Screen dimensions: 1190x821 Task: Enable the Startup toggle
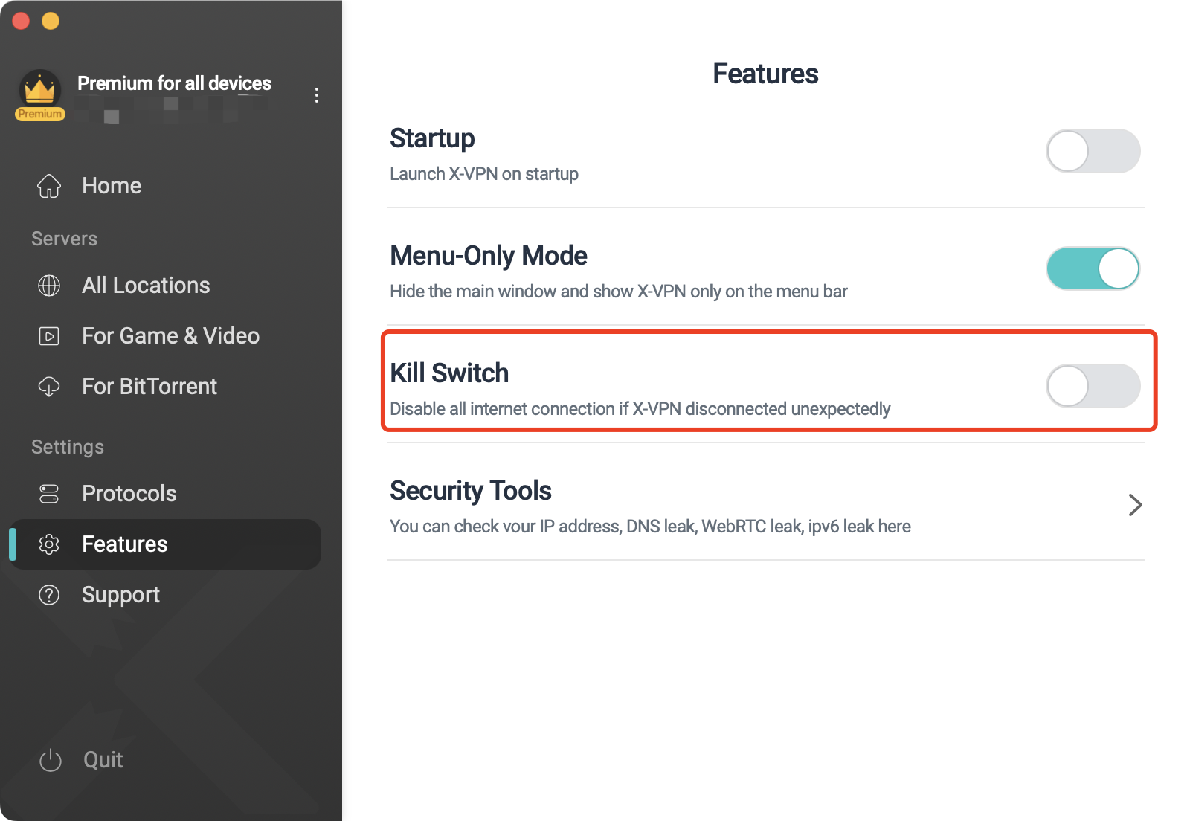[1093, 151]
